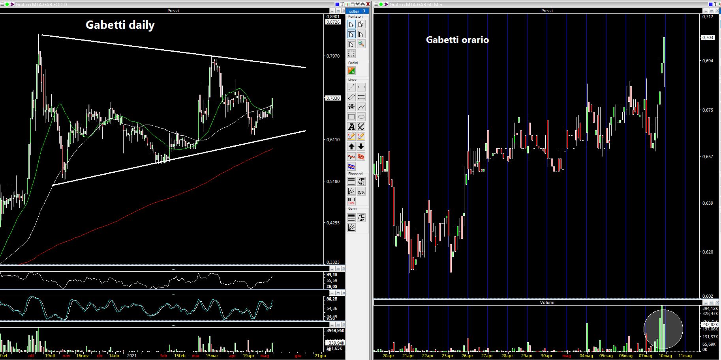The width and height of the screenshot is (721, 360).
Task: Click the green dot in 60 Min chart header
Action: click(x=381, y=4)
